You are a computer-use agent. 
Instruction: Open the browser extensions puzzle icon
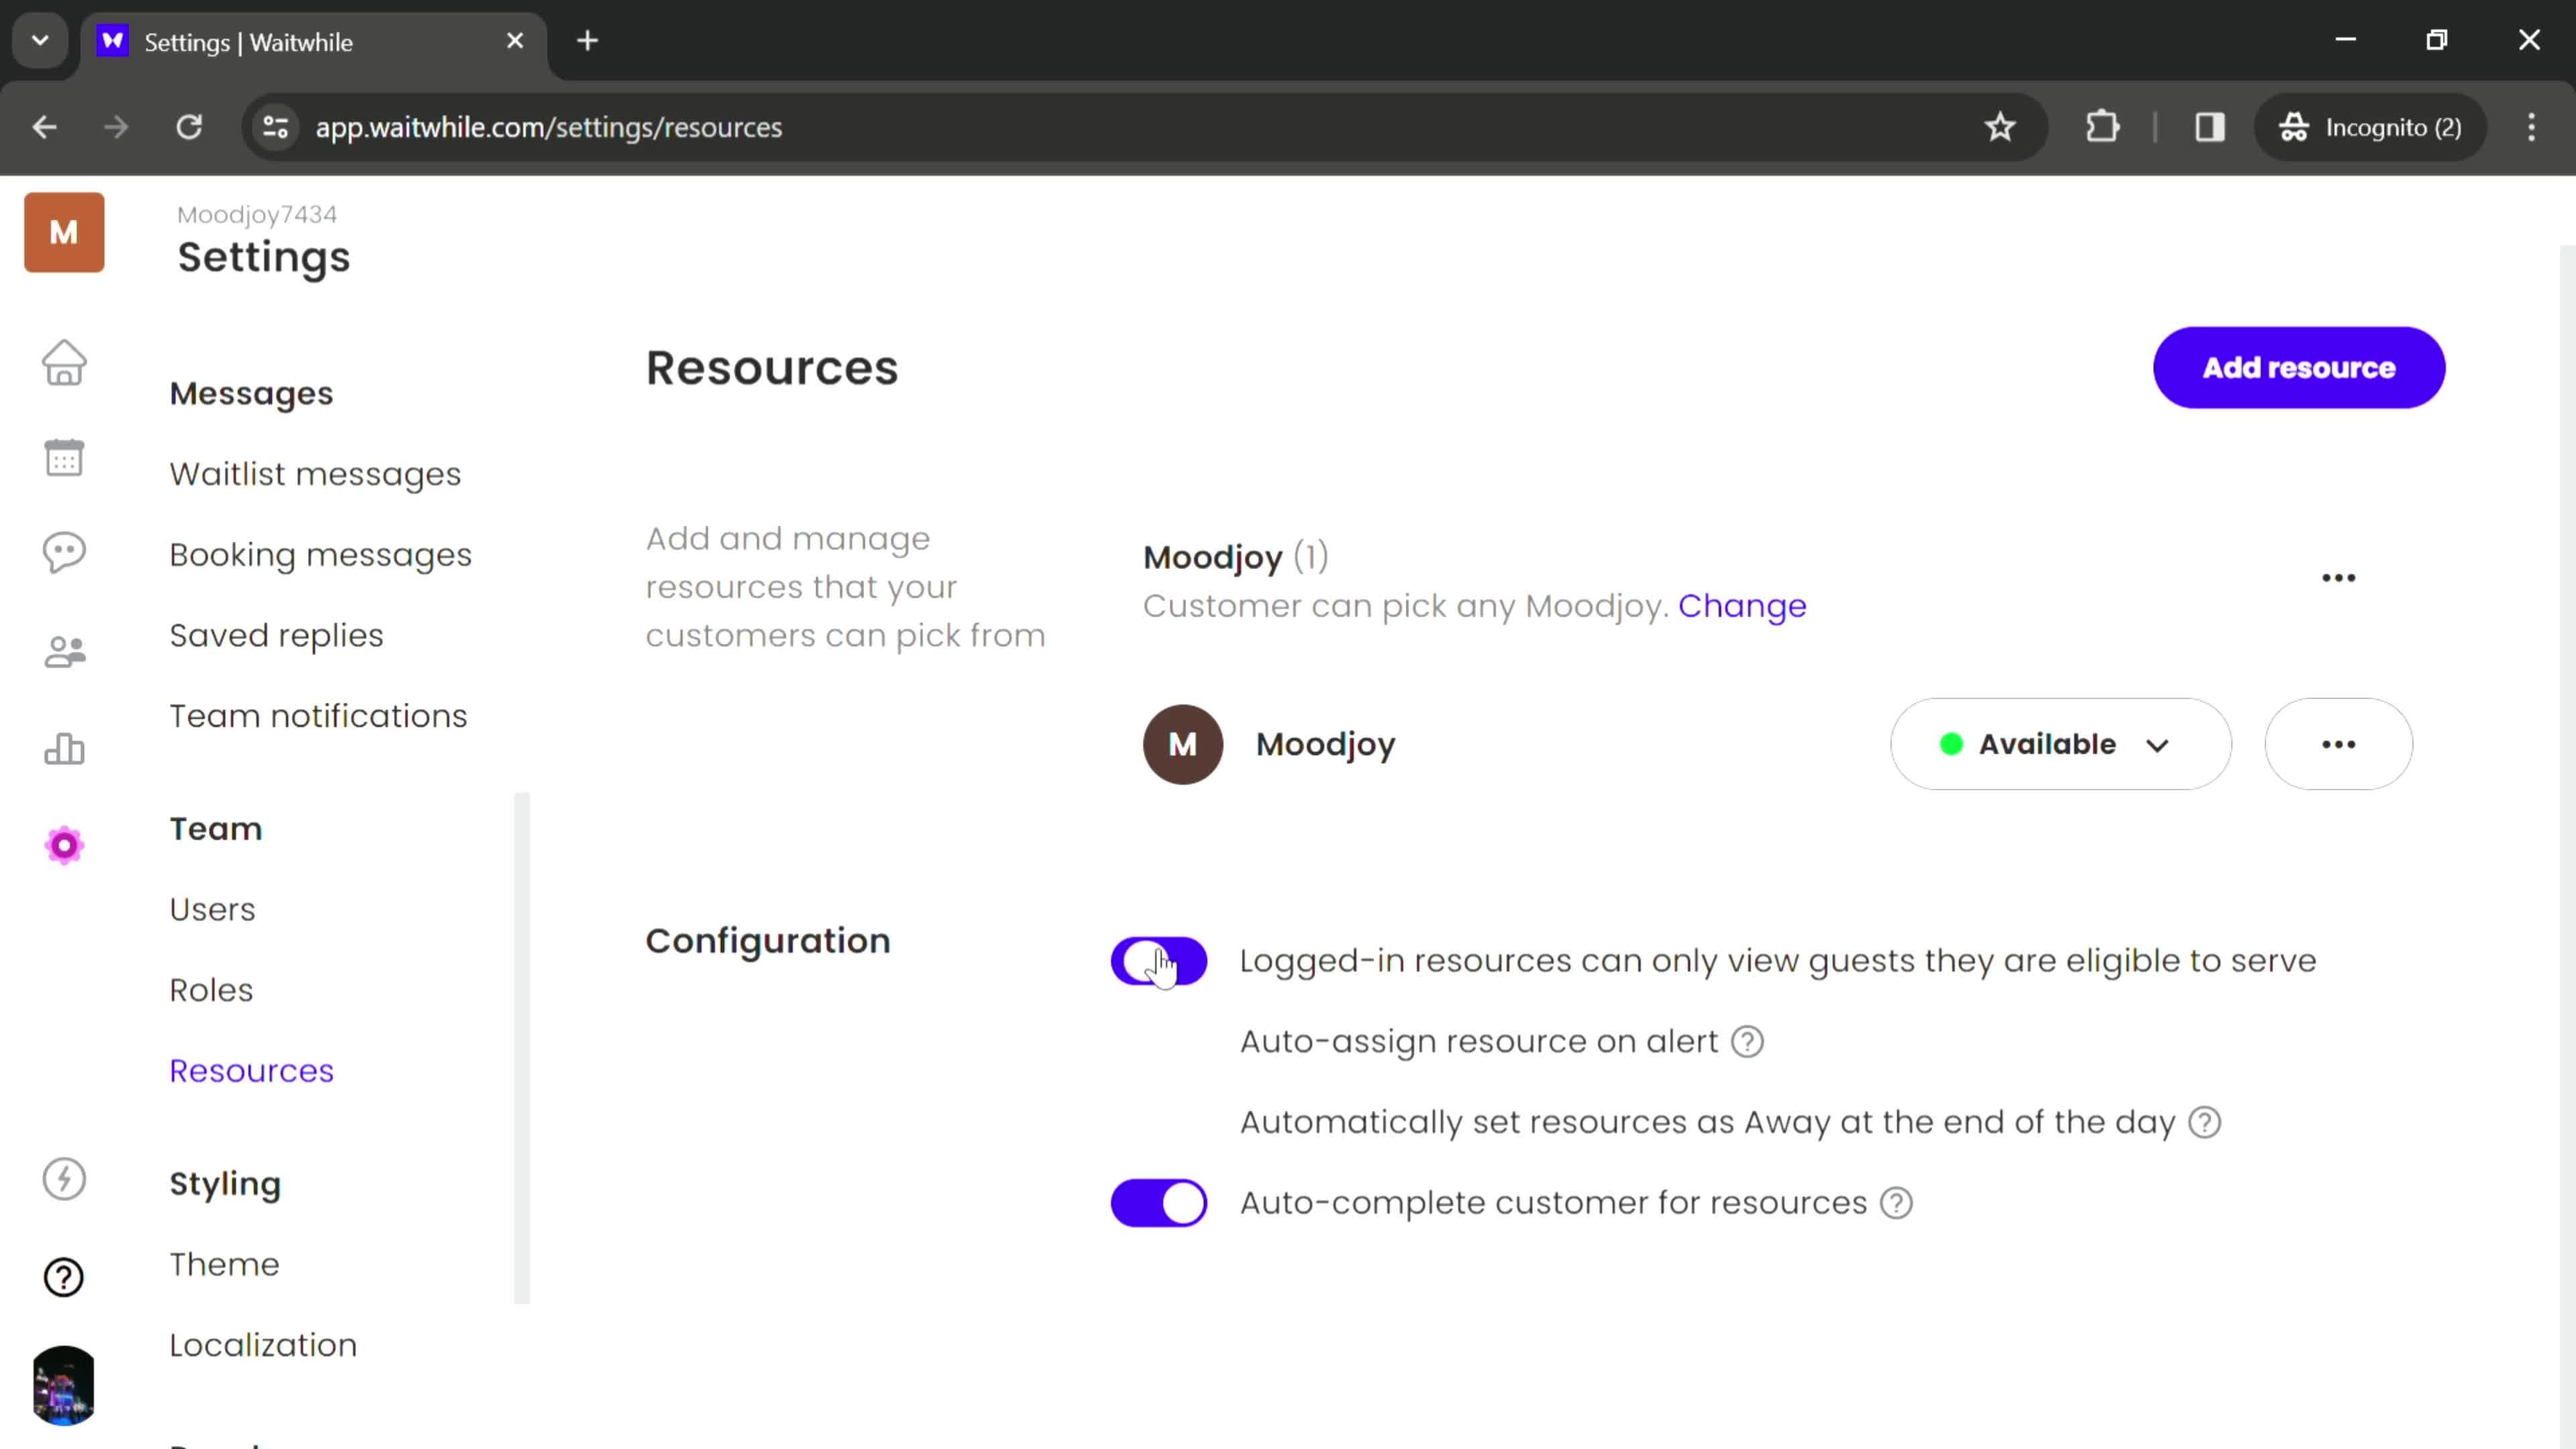pos(2102,127)
